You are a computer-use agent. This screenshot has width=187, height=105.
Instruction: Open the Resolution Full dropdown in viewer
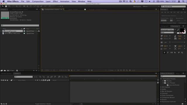82,70
